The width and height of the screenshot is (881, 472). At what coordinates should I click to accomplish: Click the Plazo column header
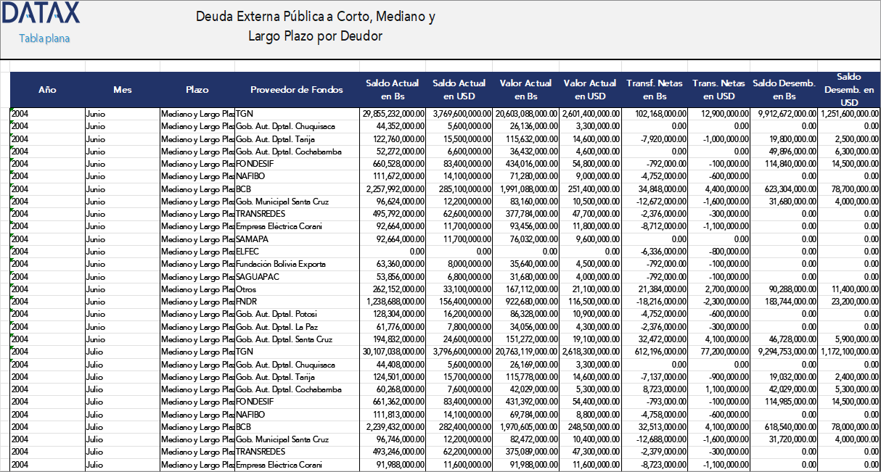pos(197,90)
